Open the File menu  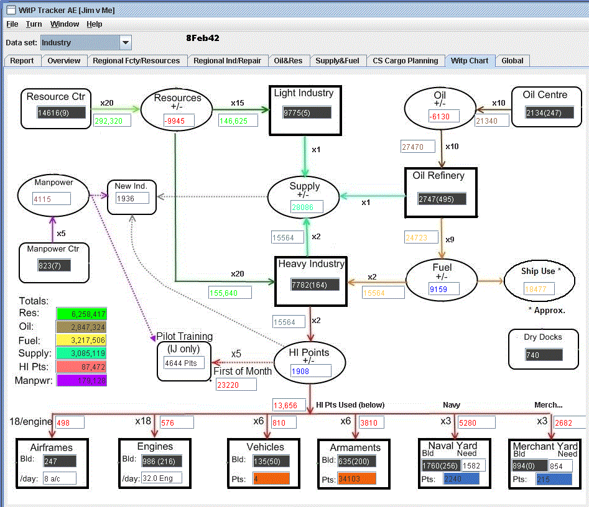[x=12, y=24]
